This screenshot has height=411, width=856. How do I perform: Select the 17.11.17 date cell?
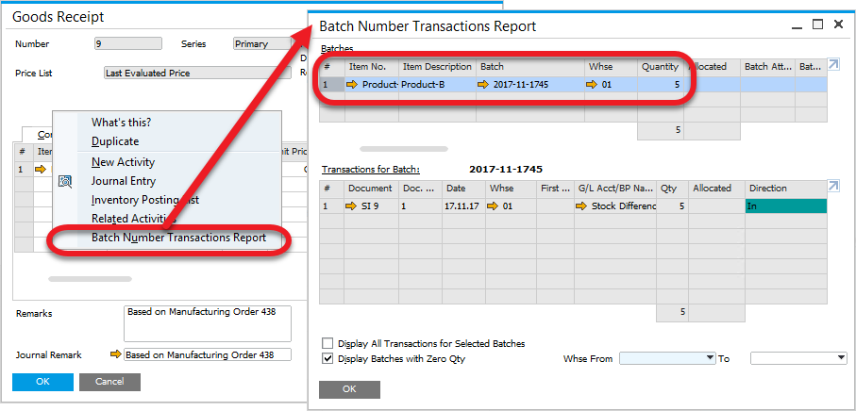pyautogui.click(x=463, y=206)
